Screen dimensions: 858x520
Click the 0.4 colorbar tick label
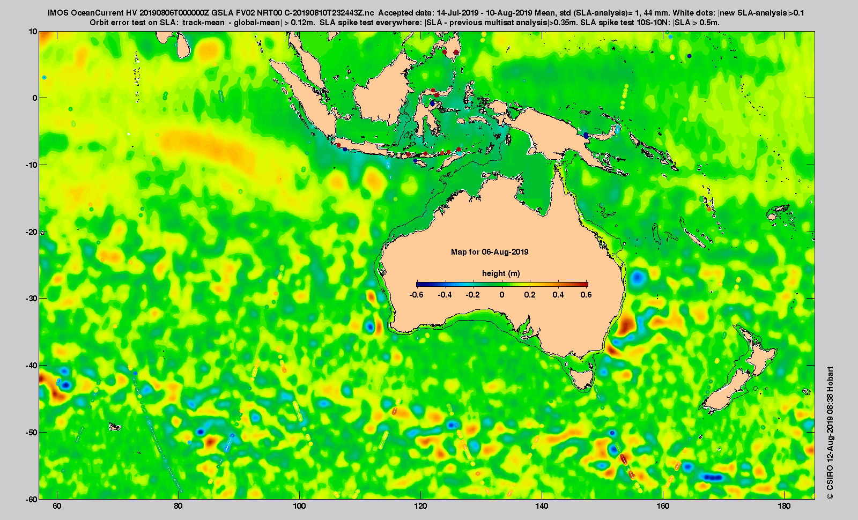point(558,295)
